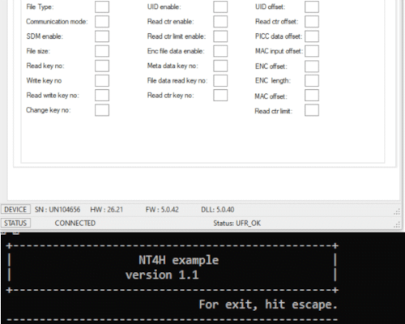
Task: Select the Write key no field
Action: click(x=102, y=80)
